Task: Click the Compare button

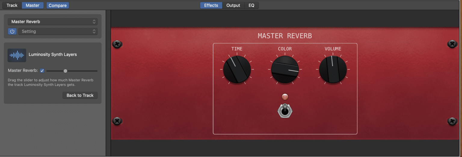Action: pyautogui.click(x=58, y=5)
